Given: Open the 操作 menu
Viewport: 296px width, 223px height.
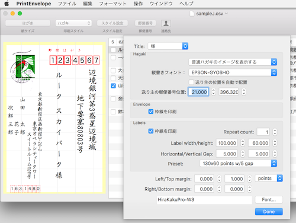Looking at the screenshot, I should (138, 4).
